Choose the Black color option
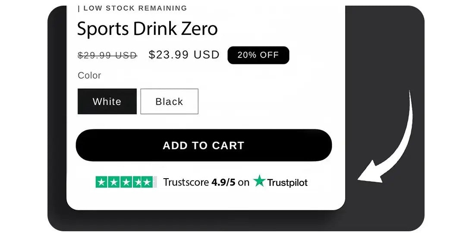 (x=169, y=101)
